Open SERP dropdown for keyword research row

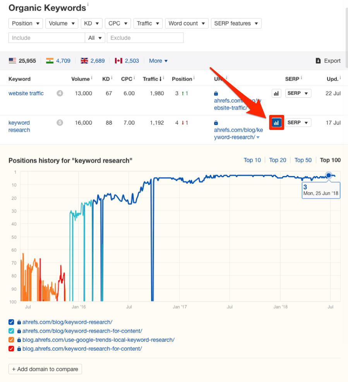(298, 123)
